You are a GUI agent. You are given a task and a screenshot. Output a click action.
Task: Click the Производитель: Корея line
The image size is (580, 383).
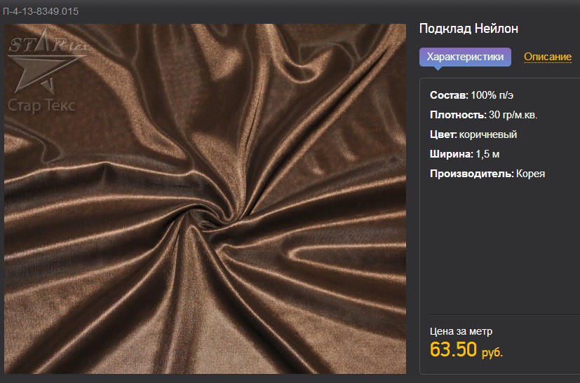click(x=487, y=174)
